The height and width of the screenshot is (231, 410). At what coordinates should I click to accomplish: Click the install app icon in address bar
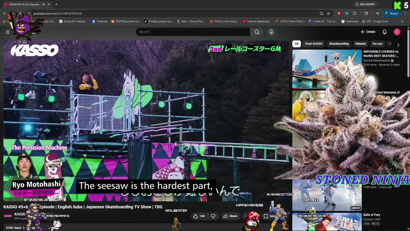(x=321, y=13)
